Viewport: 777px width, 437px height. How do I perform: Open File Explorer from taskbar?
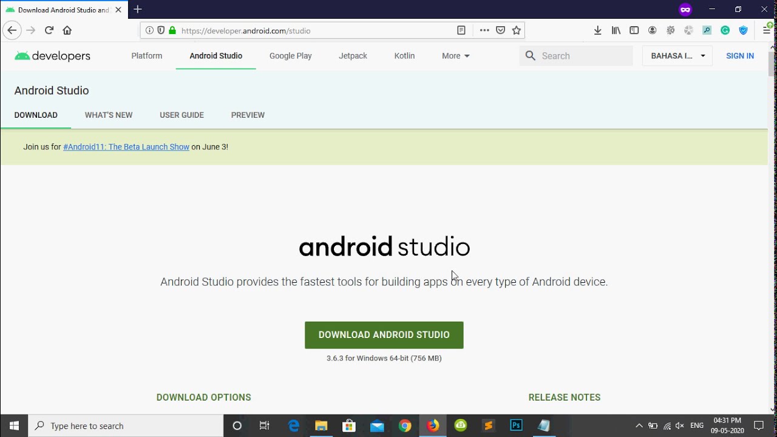[x=321, y=425]
